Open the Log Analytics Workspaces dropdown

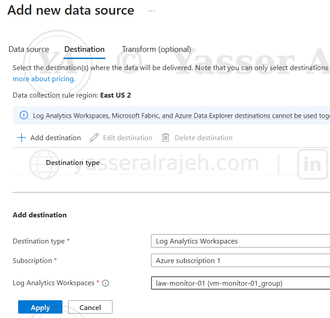tap(241, 283)
